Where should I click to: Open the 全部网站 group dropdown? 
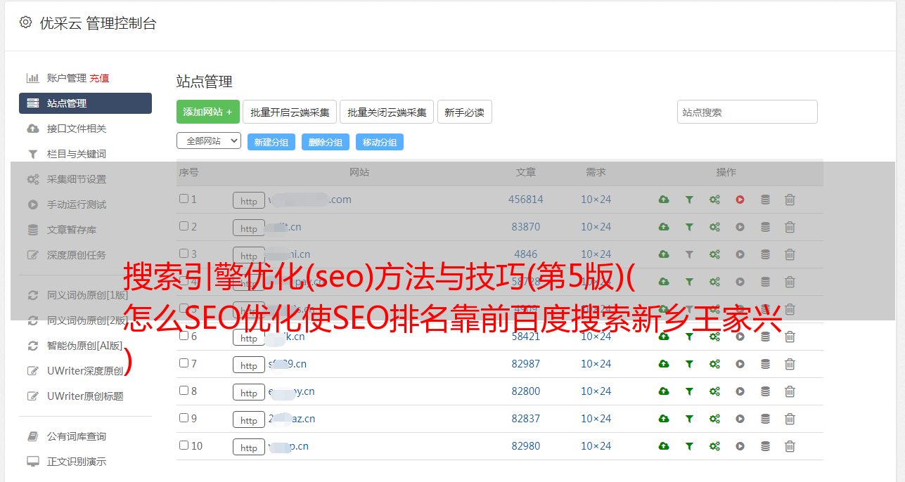[x=209, y=141]
